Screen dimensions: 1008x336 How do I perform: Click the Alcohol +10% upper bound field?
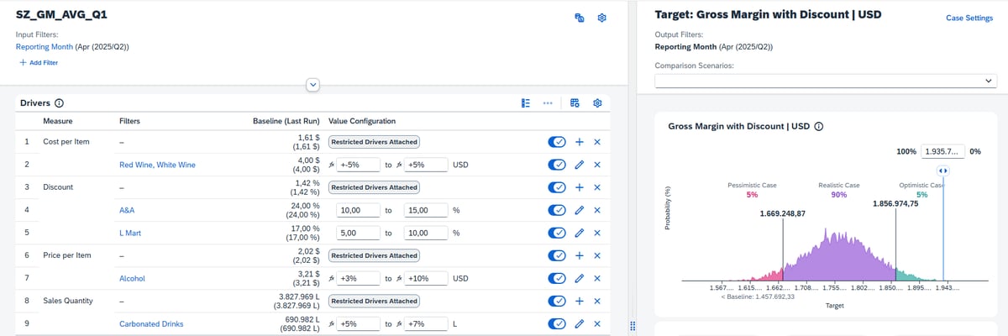pyautogui.click(x=428, y=278)
